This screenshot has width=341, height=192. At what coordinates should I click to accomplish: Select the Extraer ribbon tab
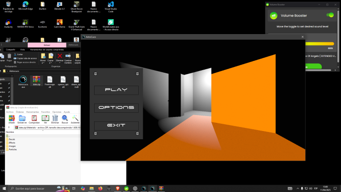pos(47,45)
